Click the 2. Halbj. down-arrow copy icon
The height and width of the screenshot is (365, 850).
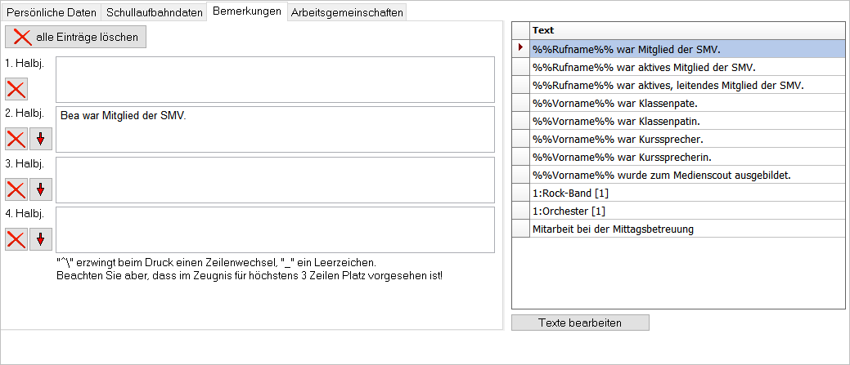pyautogui.click(x=41, y=139)
